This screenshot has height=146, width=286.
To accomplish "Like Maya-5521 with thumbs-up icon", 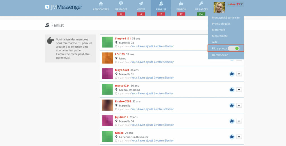I will 232,74.
